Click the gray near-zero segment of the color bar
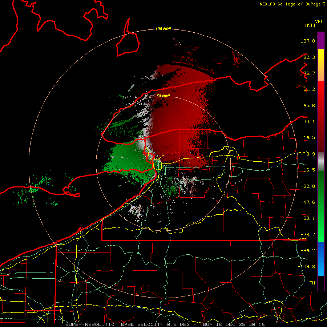 [x=321, y=162]
